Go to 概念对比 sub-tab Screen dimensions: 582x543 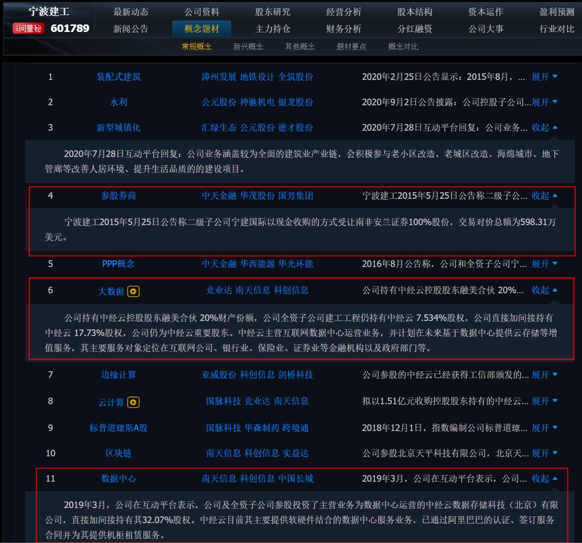point(403,47)
